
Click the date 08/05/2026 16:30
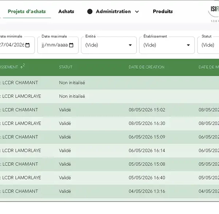[x=147, y=123]
